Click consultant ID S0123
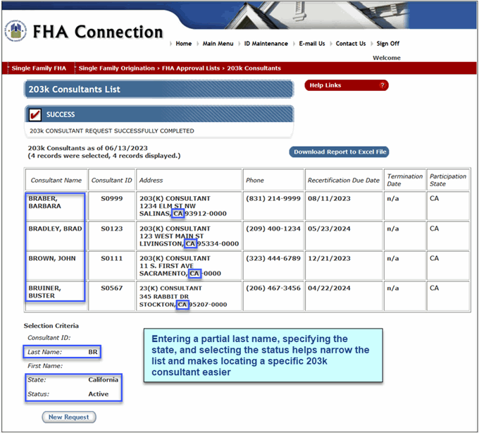This screenshot has width=479, height=433. click(x=112, y=228)
